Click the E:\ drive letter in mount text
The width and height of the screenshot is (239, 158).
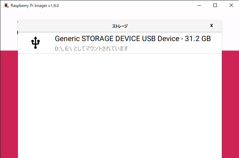coord(69,49)
